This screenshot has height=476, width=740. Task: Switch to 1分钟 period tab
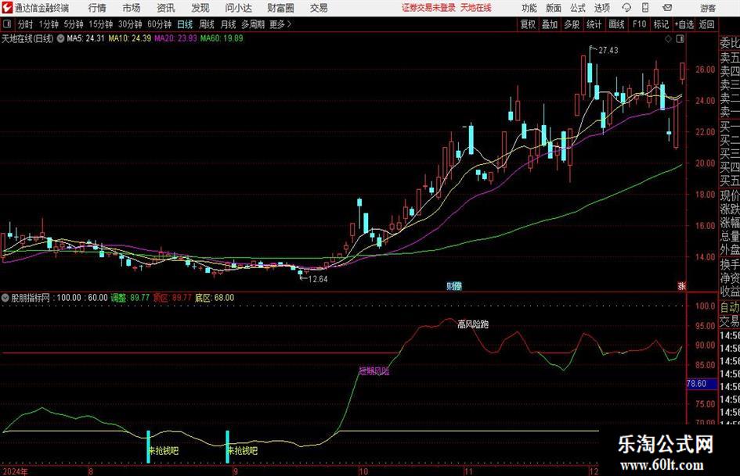pos(48,24)
